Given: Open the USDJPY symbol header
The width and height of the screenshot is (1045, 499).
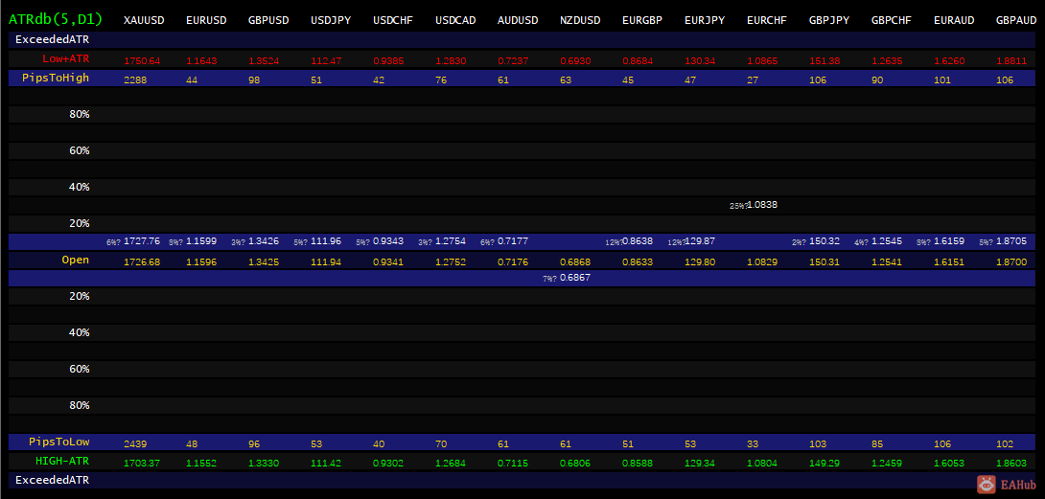Looking at the screenshot, I should tap(331, 21).
